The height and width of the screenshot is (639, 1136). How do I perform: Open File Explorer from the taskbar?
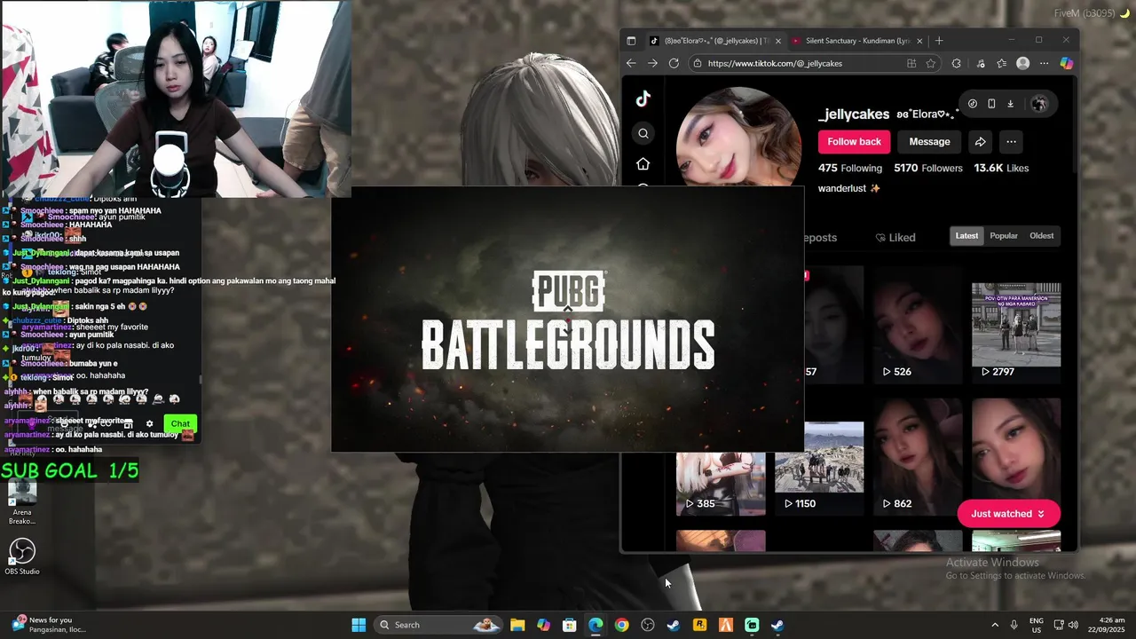pyautogui.click(x=517, y=625)
